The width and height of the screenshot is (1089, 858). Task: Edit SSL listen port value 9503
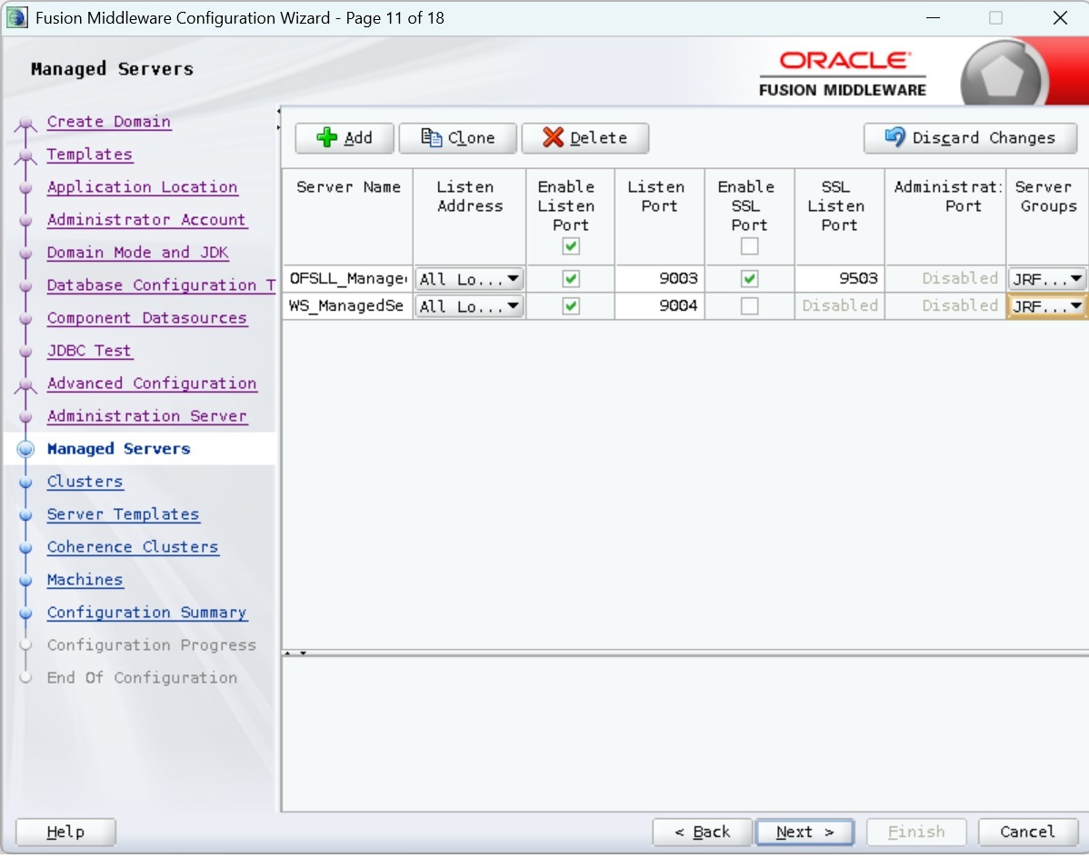(839, 279)
